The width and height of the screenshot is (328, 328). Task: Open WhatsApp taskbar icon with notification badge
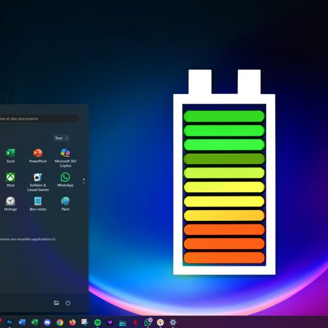tap(148, 322)
